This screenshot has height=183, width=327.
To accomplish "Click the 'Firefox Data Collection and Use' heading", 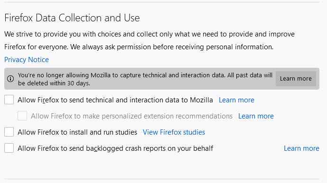I will [x=72, y=18].
